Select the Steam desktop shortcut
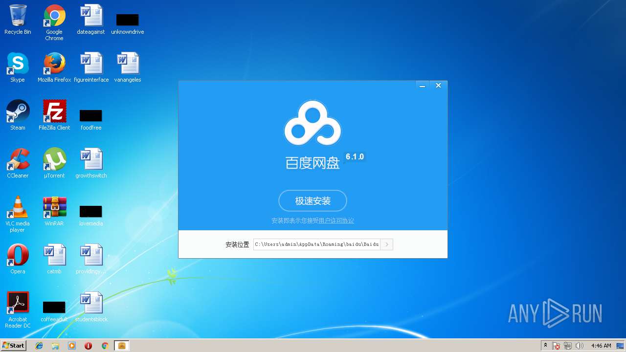The width and height of the screenshot is (626, 352). (x=18, y=115)
